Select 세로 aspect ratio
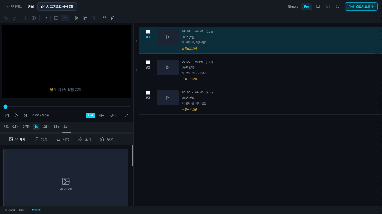Screen dimensions: 382x214 pos(102,115)
